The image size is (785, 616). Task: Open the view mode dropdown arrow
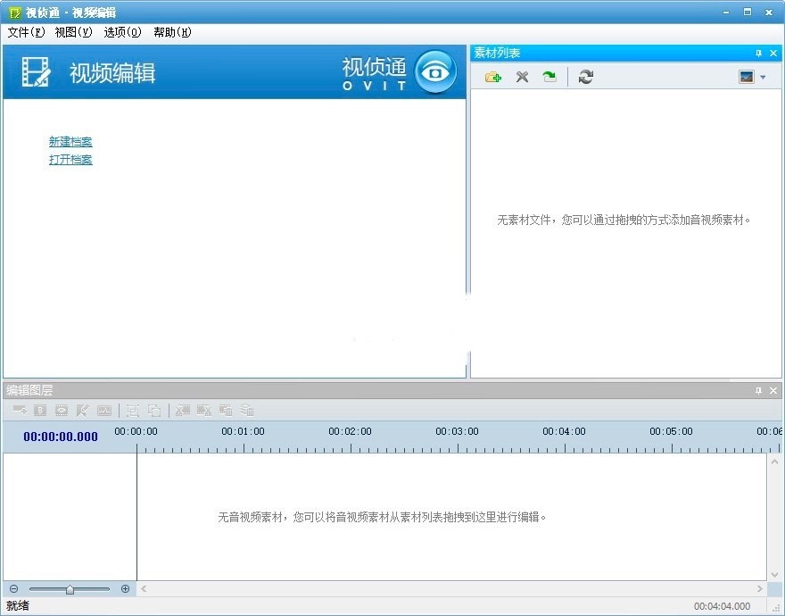(763, 77)
